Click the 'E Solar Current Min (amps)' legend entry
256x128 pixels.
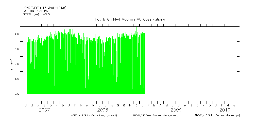[x=217, y=115]
